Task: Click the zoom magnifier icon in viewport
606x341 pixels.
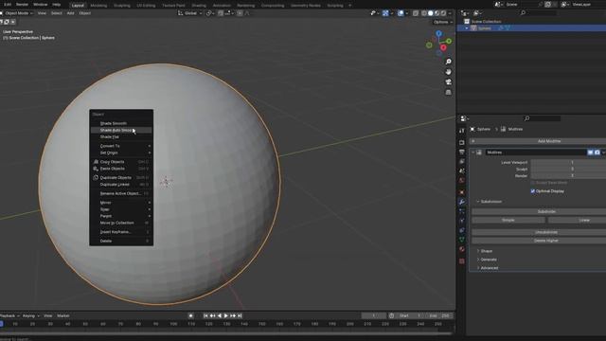Action: (x=448, y=62)
